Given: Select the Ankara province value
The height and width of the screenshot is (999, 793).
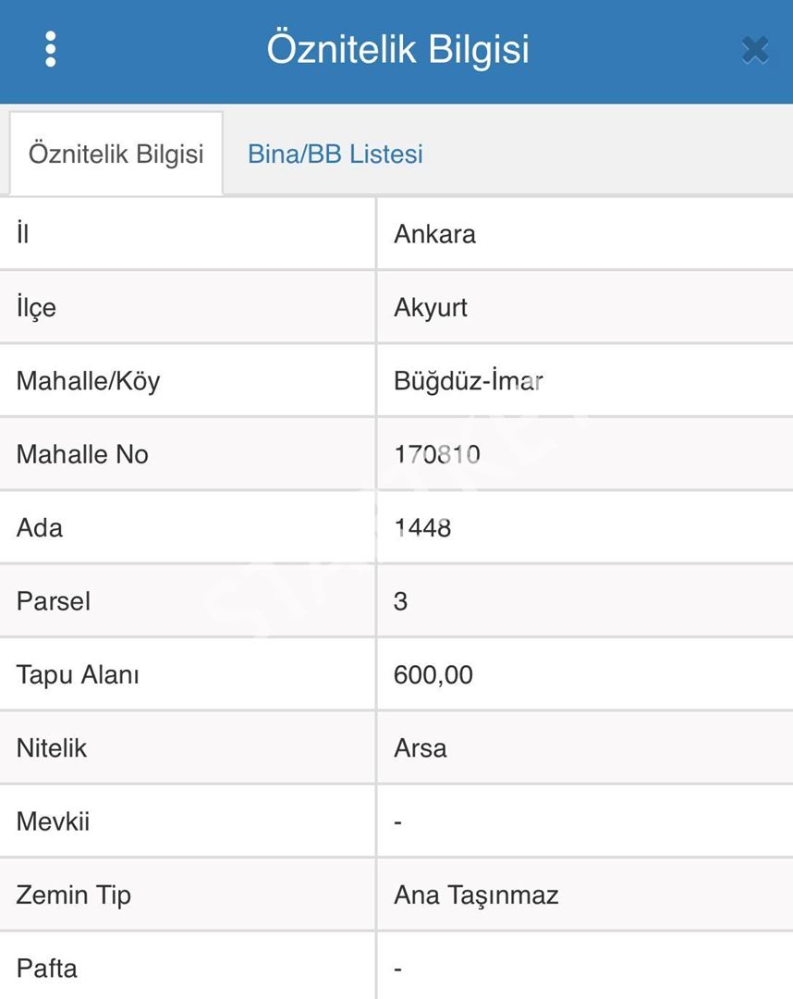Looking at the screenshot, I should [434, 233].
